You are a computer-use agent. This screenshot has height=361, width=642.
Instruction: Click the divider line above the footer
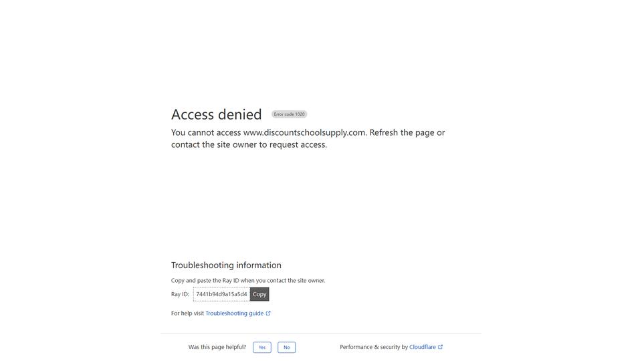(x=321, y=334)
